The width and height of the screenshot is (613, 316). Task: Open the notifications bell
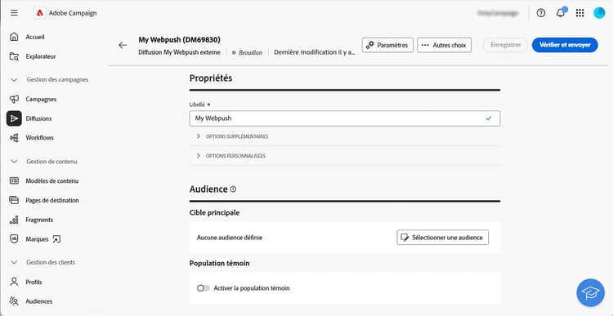[560, 13]
